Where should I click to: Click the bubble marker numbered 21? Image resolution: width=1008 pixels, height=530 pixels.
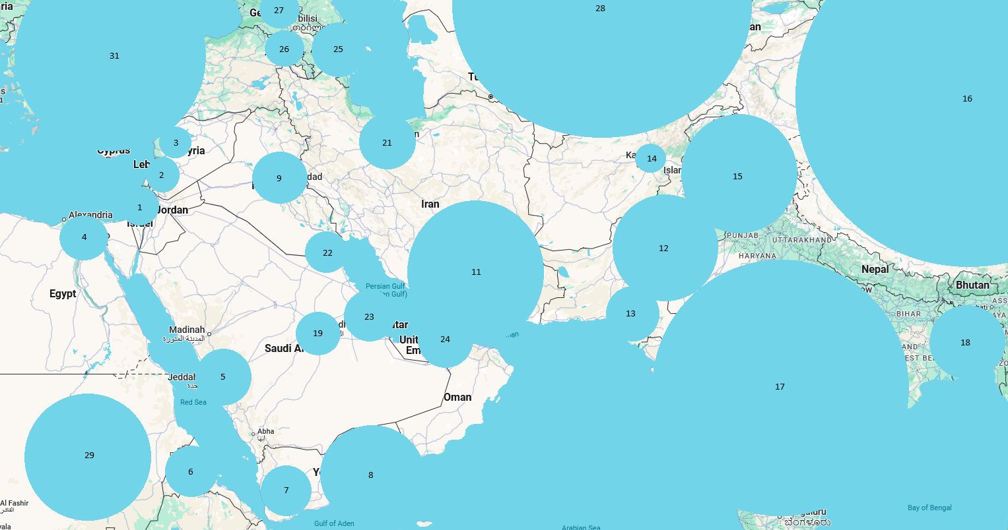pyautogui.click(x=387, y=142)
